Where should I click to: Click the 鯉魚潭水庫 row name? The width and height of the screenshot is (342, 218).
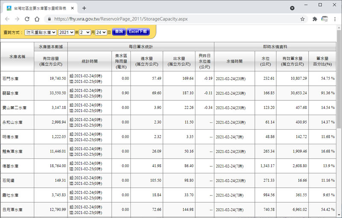pyautogui.click(x=12, y=151)
